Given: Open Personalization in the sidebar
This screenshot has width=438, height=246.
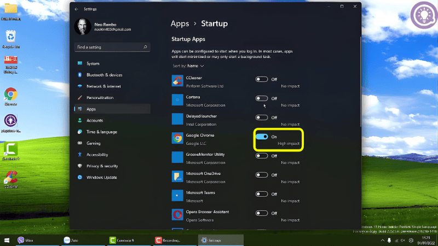Looking at the screenshot, I should click(x=112, y=98).
